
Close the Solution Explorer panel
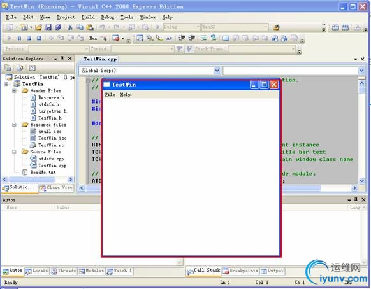click(x=69, y=59)
